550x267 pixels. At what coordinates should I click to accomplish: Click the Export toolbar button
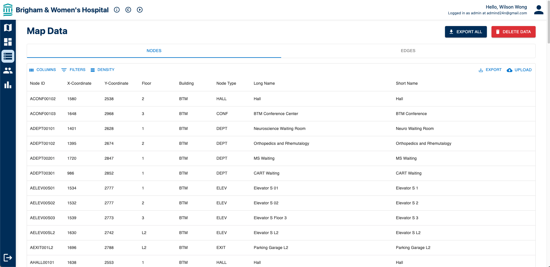490,70
